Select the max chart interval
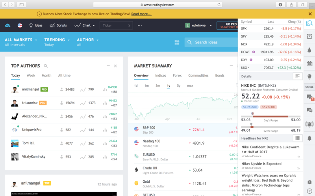 coord(190,85)
